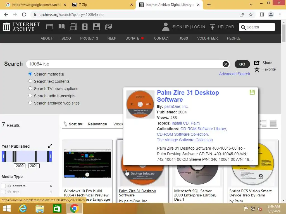Select Search metadata radio button

[30, 74]
